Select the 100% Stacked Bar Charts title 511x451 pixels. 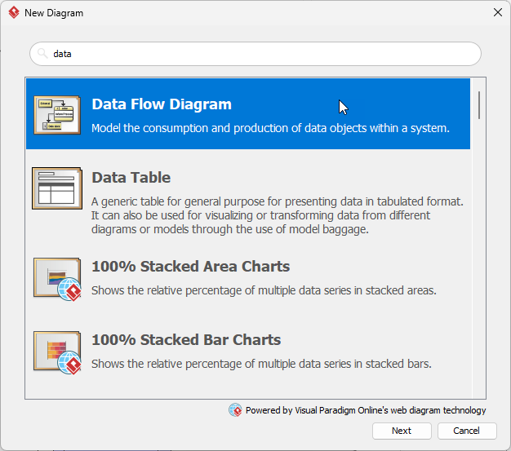pos(186,340)
